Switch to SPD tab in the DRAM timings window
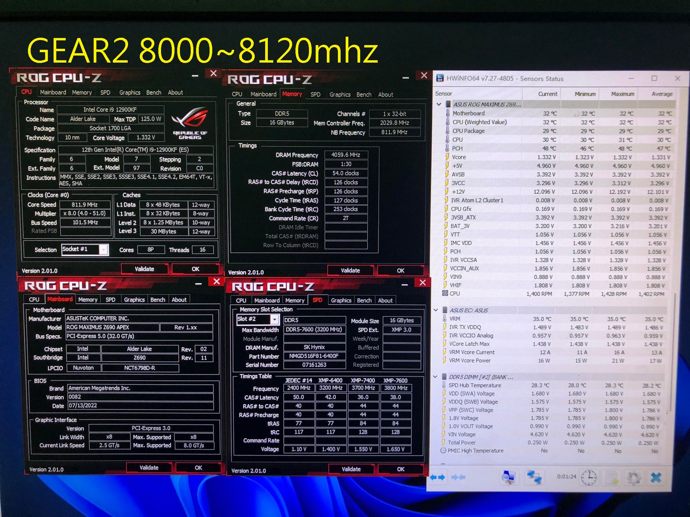 (315, 95)
